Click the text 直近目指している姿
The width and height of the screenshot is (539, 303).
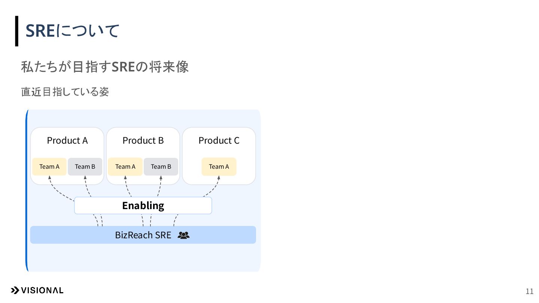[x=65, y=92]
